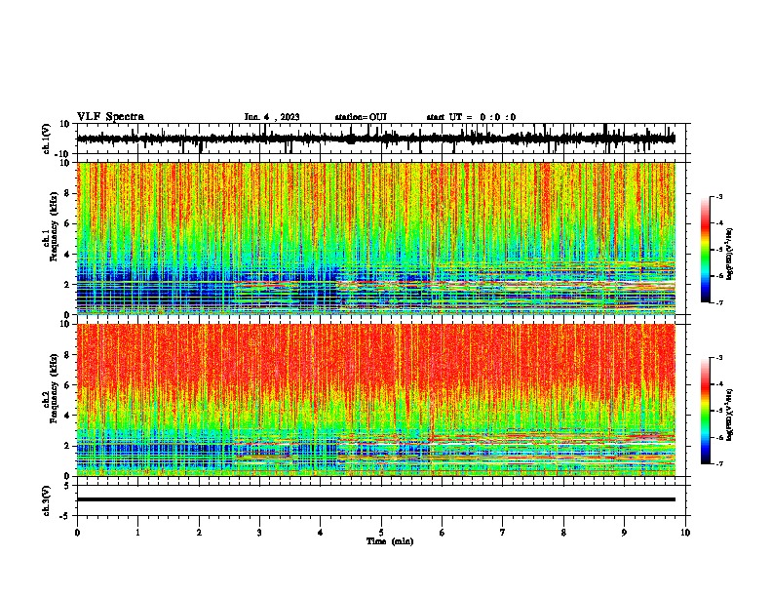
Task: Click the ch.2 spectrogram color scale bar
Action: 706,411
